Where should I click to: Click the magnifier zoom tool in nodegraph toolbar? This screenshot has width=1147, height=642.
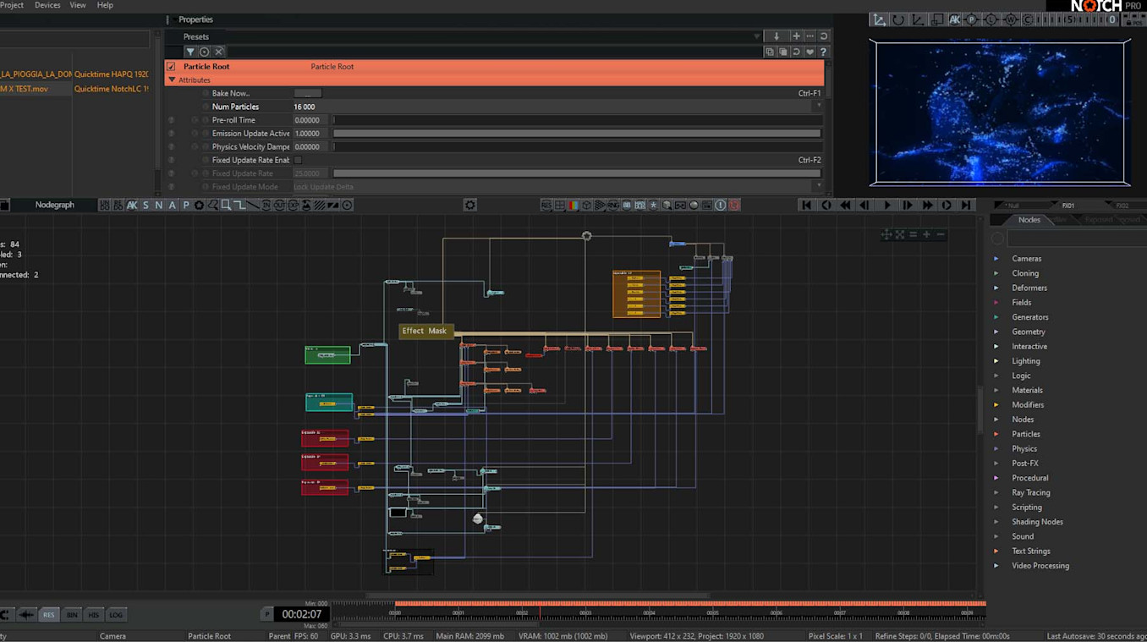click(x=226, y=205)
